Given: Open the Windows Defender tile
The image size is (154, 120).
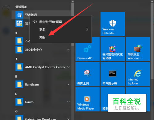Looking at the screenshot, I should pos(113,24).
